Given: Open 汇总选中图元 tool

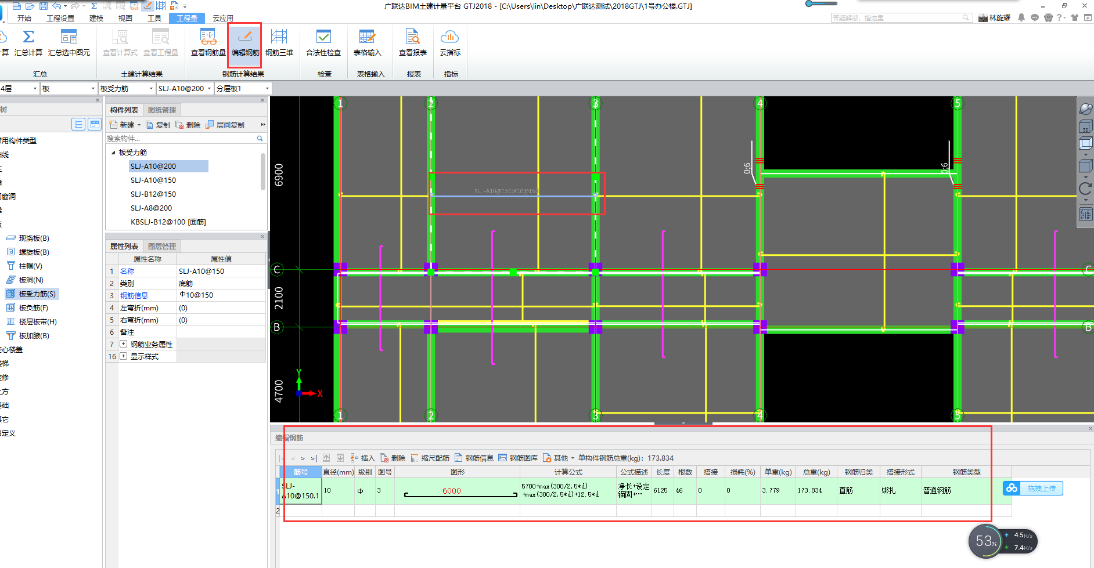Looking at the screenshot, I should [69, 42].
